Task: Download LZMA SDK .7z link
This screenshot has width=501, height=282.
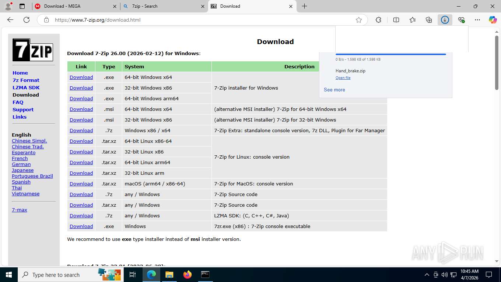Action: click(x=81, y=216)
